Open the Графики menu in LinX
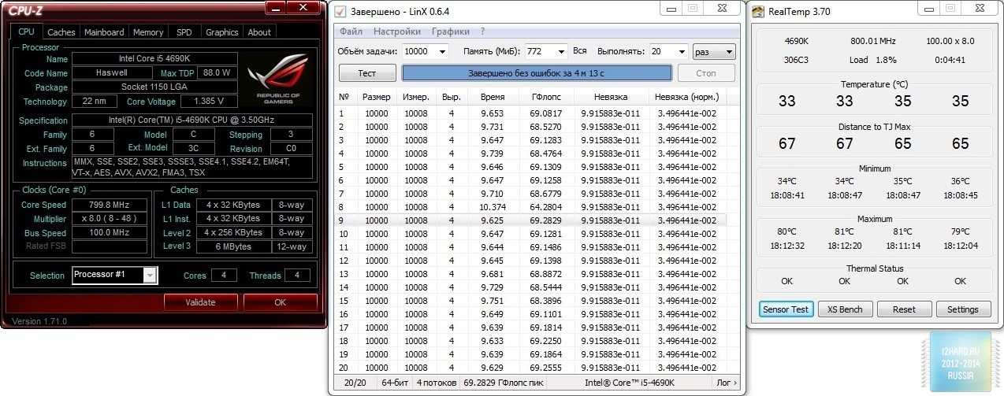 (452, 31)
